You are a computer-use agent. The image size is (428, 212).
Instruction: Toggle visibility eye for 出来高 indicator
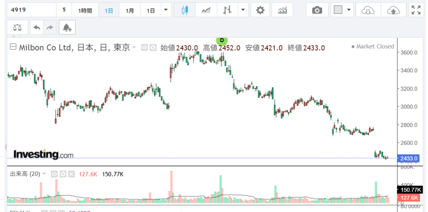(54, 174)
